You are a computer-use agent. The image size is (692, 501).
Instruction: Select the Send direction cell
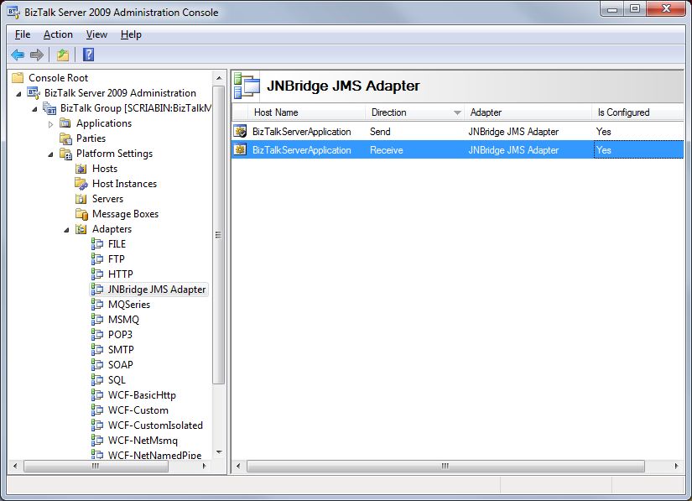pos(380,132)
